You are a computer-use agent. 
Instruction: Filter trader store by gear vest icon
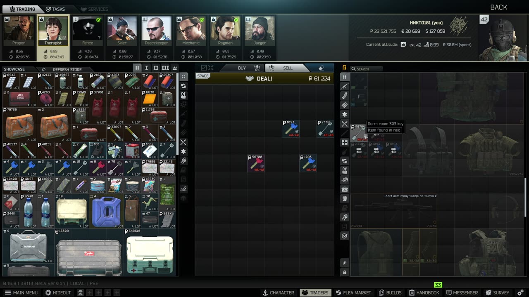pos(183,95)
